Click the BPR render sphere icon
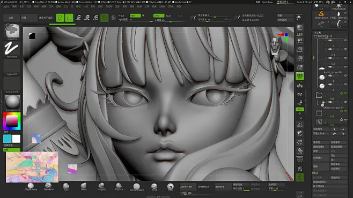The image size is (353, 198). point(300,28)
